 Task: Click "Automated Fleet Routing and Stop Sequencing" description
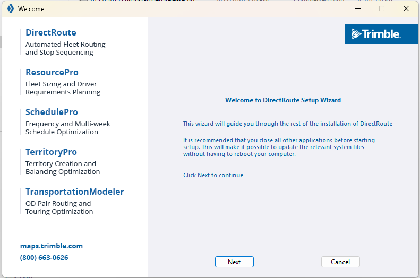[x=65, y=48]
